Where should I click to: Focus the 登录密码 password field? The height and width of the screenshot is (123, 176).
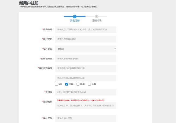86,106
